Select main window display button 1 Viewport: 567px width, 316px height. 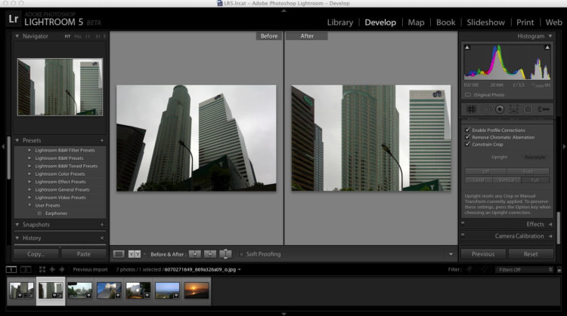click(x=11, y=269)
